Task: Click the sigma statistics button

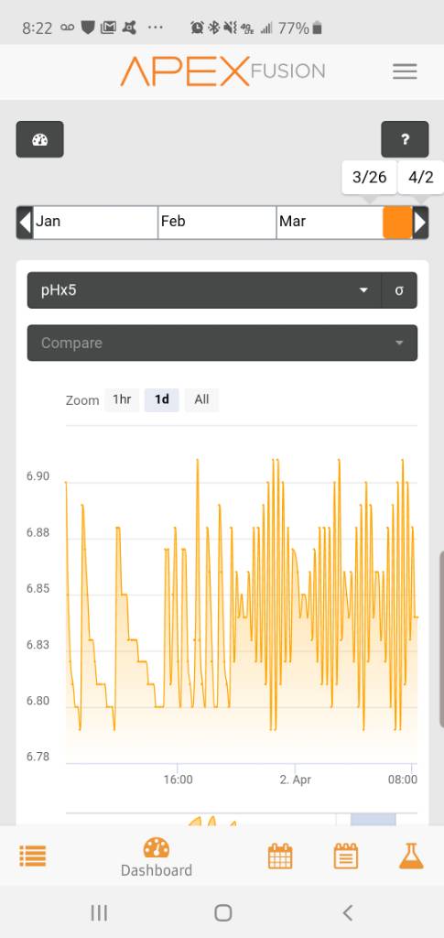Action: 399,290
